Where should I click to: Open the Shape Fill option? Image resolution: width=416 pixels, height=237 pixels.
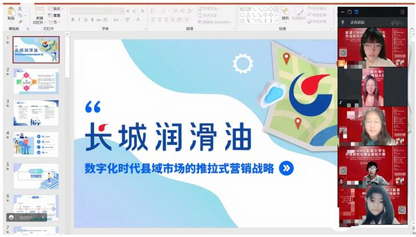(318, 9)
